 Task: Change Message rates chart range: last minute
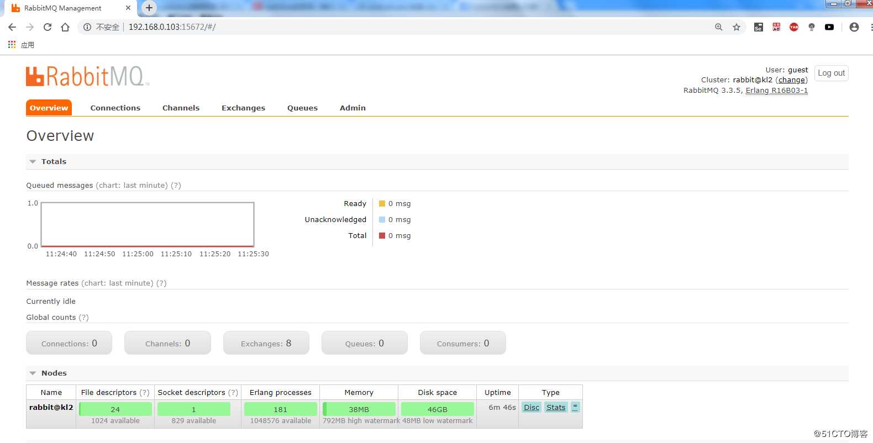click(117, 283)
